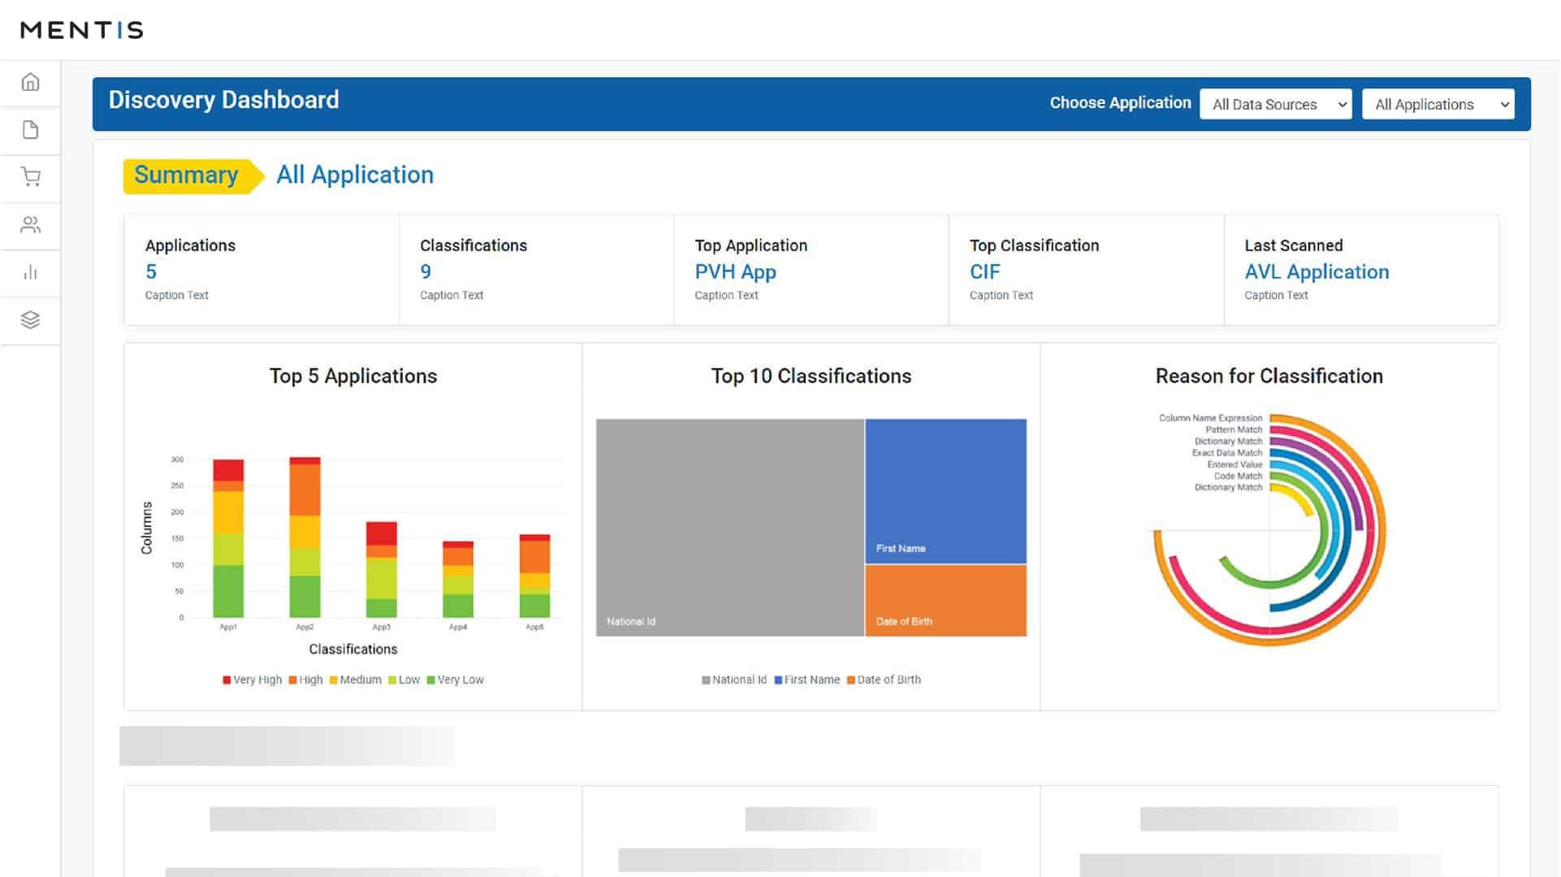Select the users group sidebar icon
This screenshot has height=877, width=1561.
[30, 225]
